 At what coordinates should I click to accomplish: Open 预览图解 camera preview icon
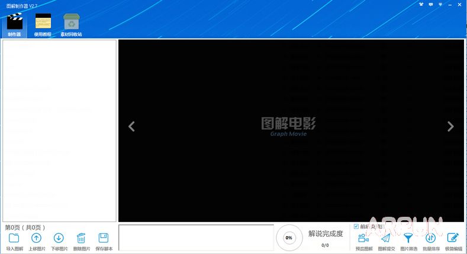pyautogui.click(x=363, y=238)
